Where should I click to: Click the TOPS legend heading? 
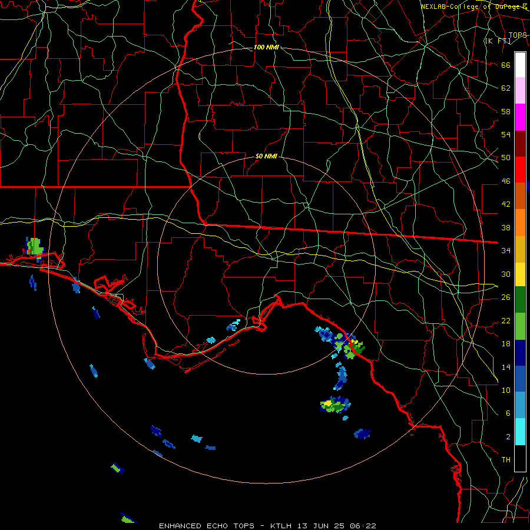tap(518, 35)
